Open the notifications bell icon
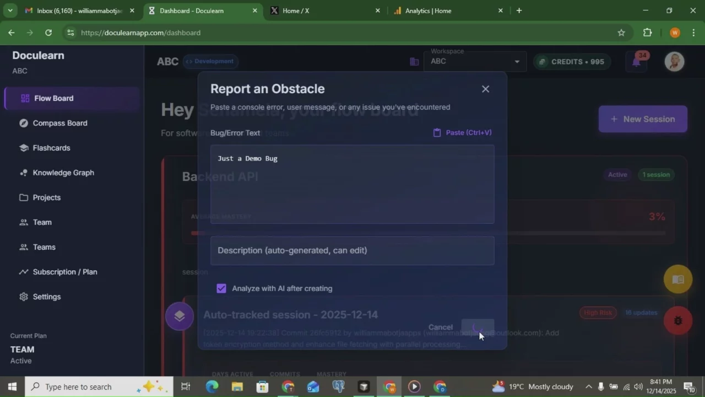This screenshot has height=397, width=705. click(636, 62)
